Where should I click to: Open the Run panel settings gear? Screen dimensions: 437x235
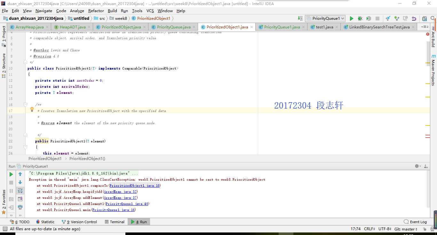417,166
